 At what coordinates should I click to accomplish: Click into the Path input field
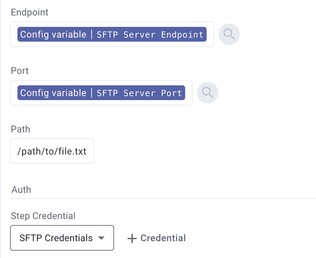pyautogui.click(x=52, y=151)
